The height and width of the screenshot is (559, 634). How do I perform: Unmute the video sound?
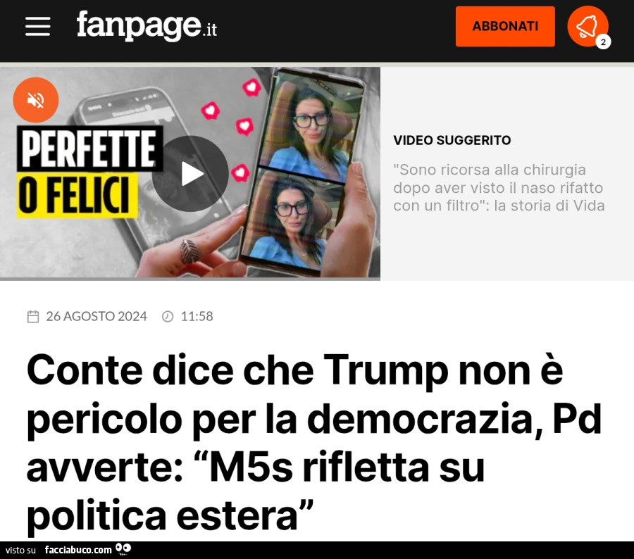click(36, 100)
